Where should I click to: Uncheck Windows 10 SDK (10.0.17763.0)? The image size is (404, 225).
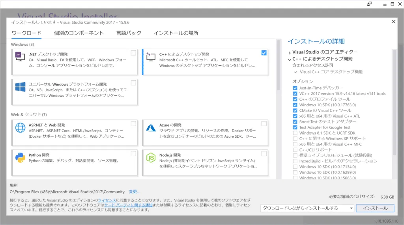(x=295, y=105)
